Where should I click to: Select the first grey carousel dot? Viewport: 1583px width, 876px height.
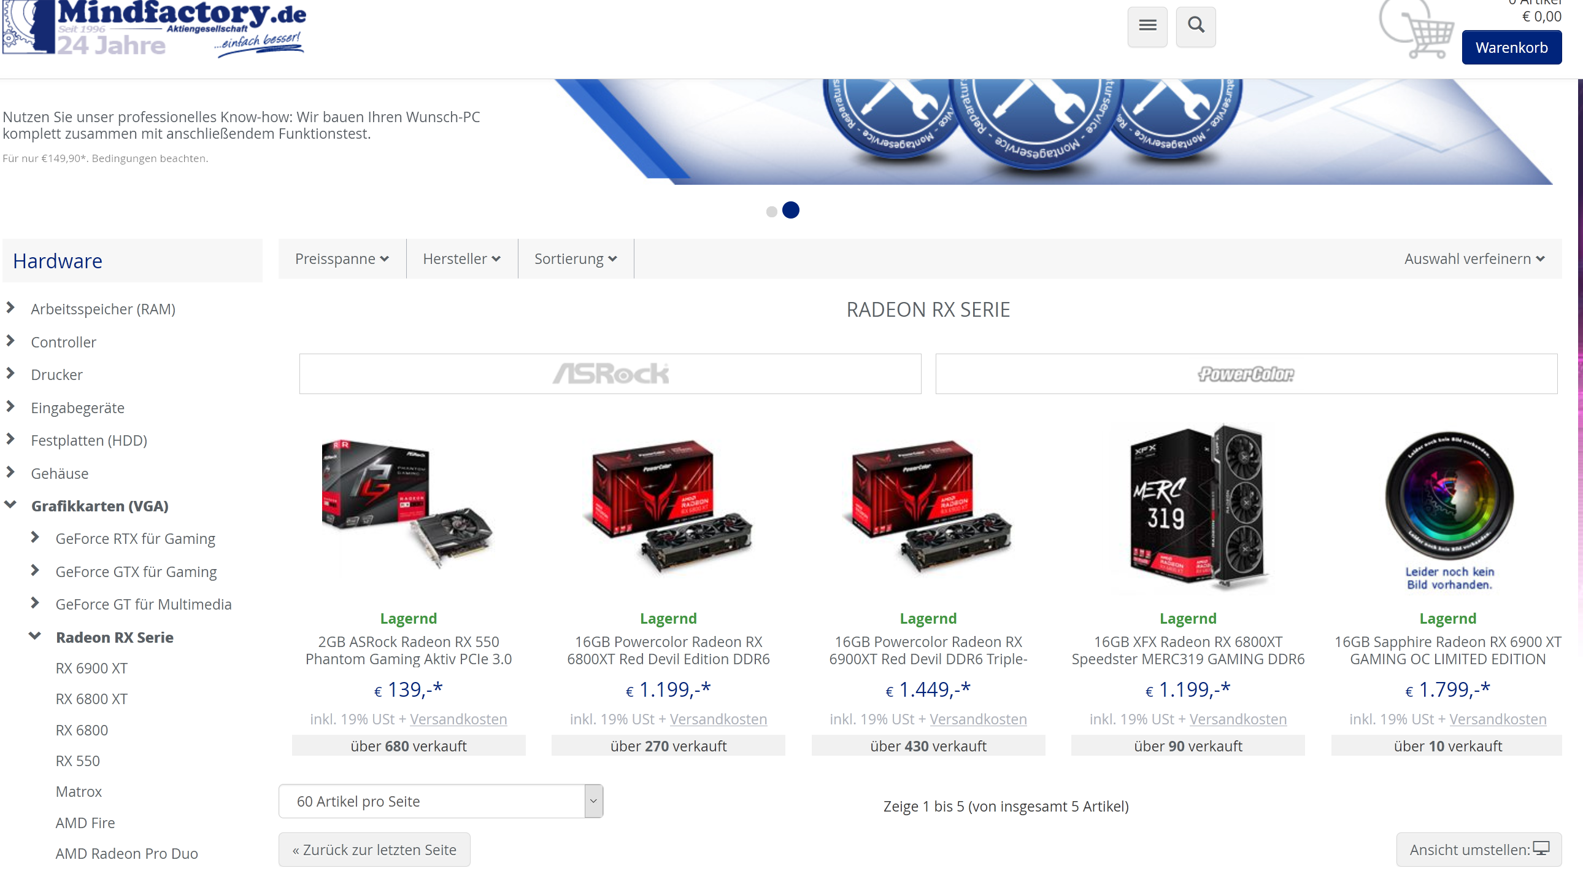tap(771, 211)
